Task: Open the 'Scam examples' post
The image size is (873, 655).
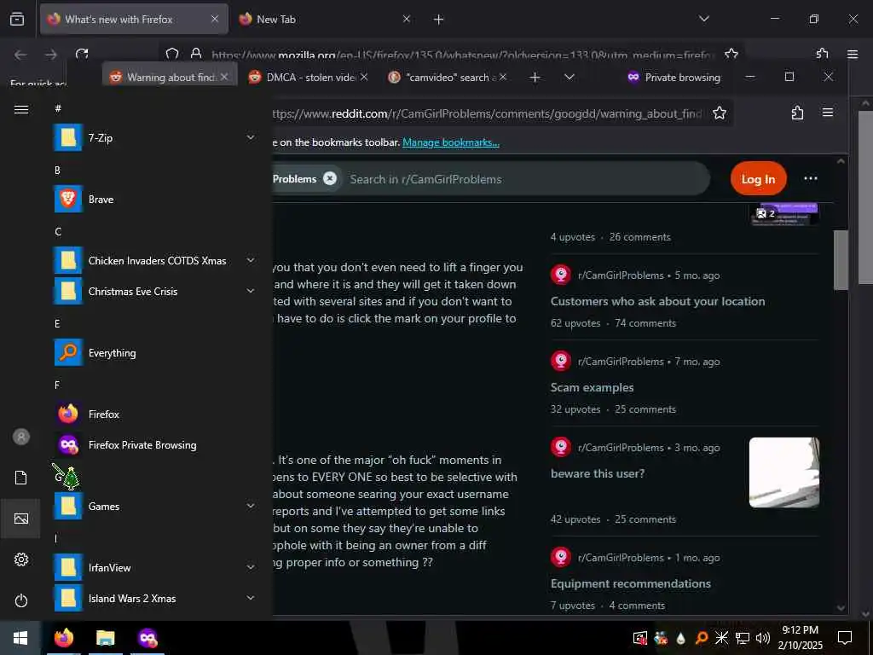Action: click(592, 388)
